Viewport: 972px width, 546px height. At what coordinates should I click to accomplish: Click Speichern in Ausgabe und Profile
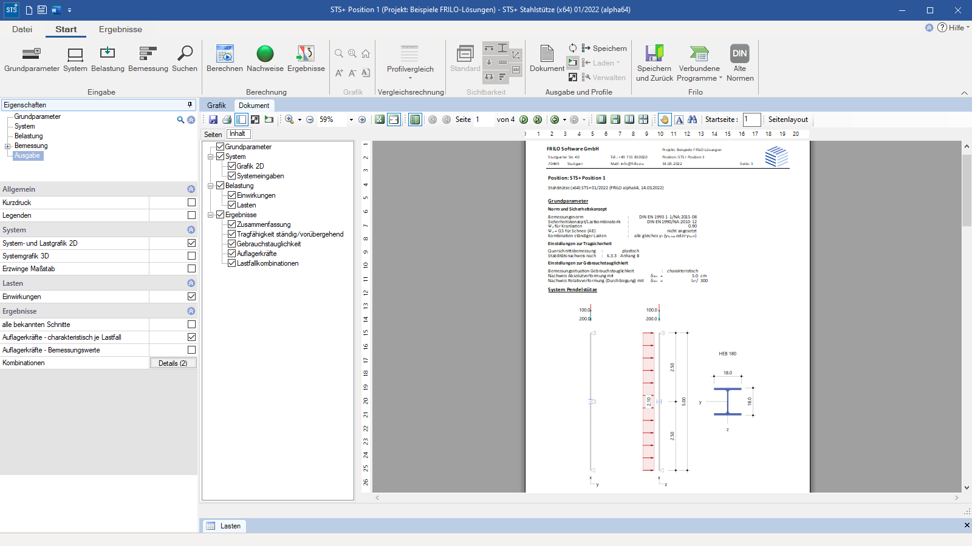(x=604, y=49)
